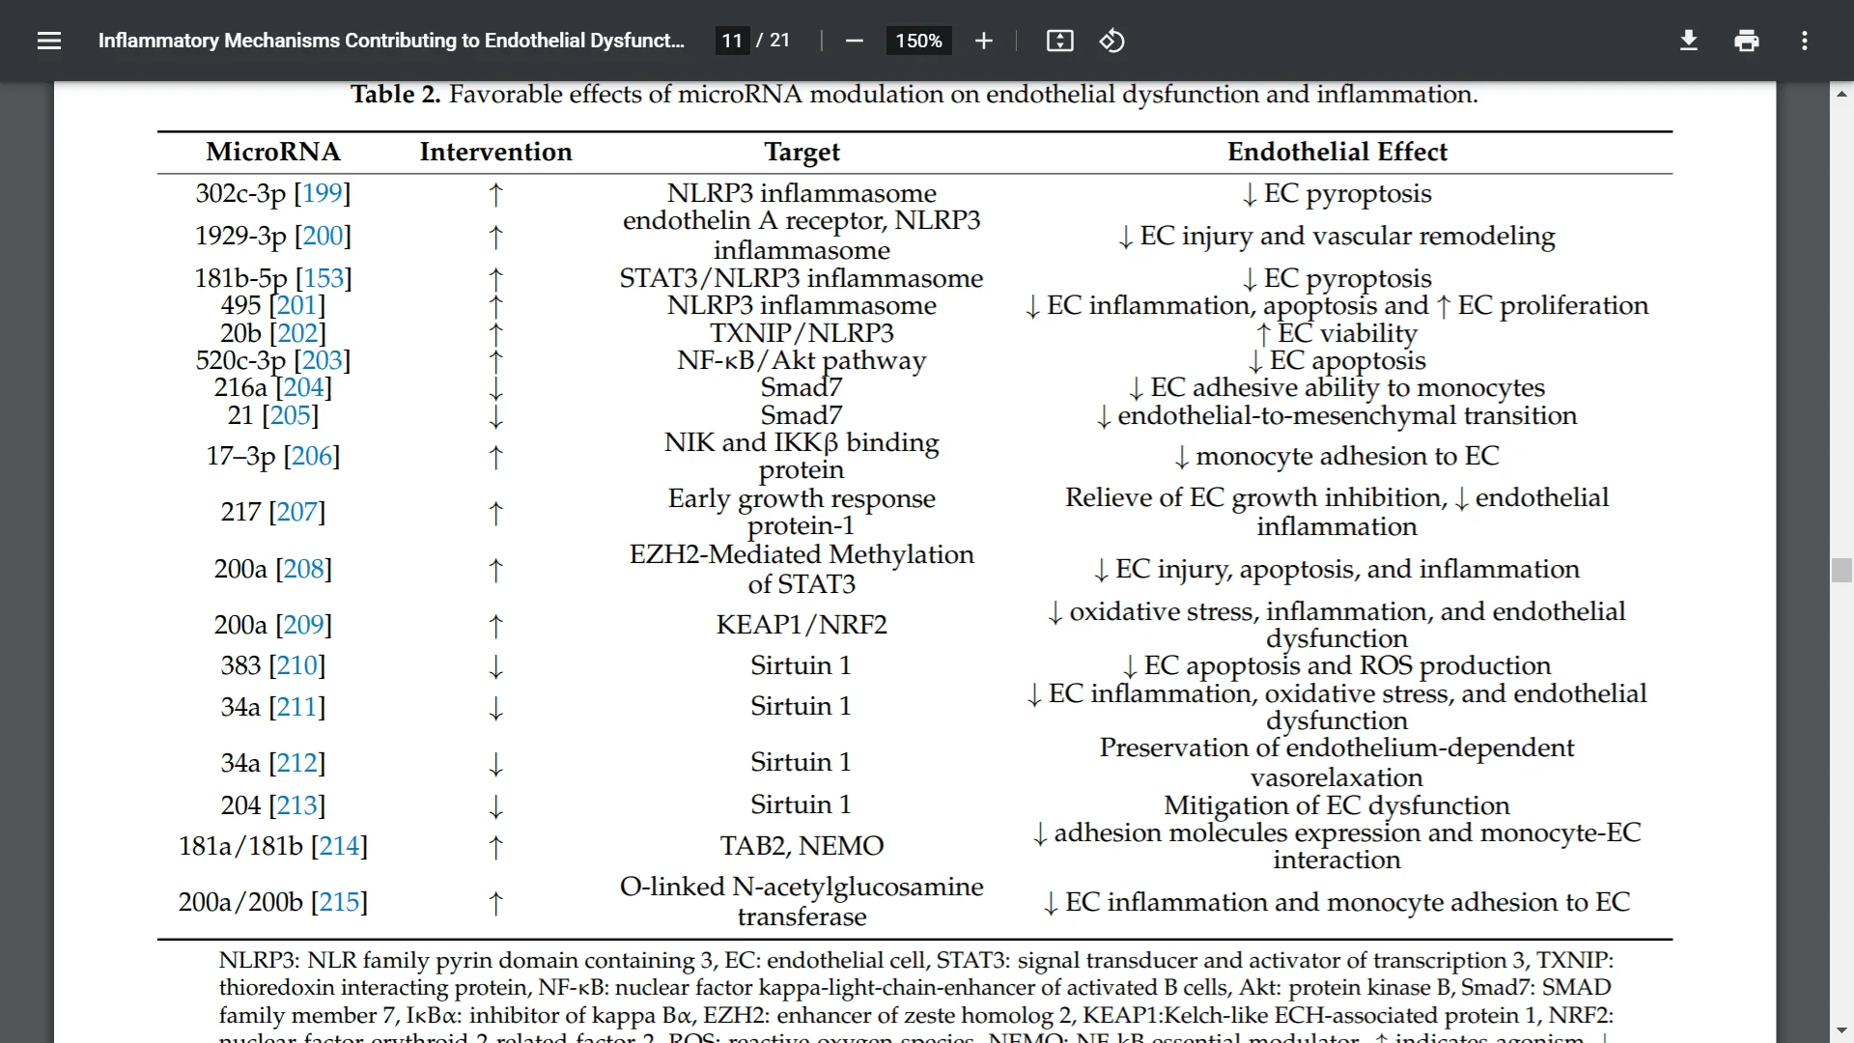Screen dimensions: 1854x1043
Task: Open citation link 200
Action: tap(323, 236)
